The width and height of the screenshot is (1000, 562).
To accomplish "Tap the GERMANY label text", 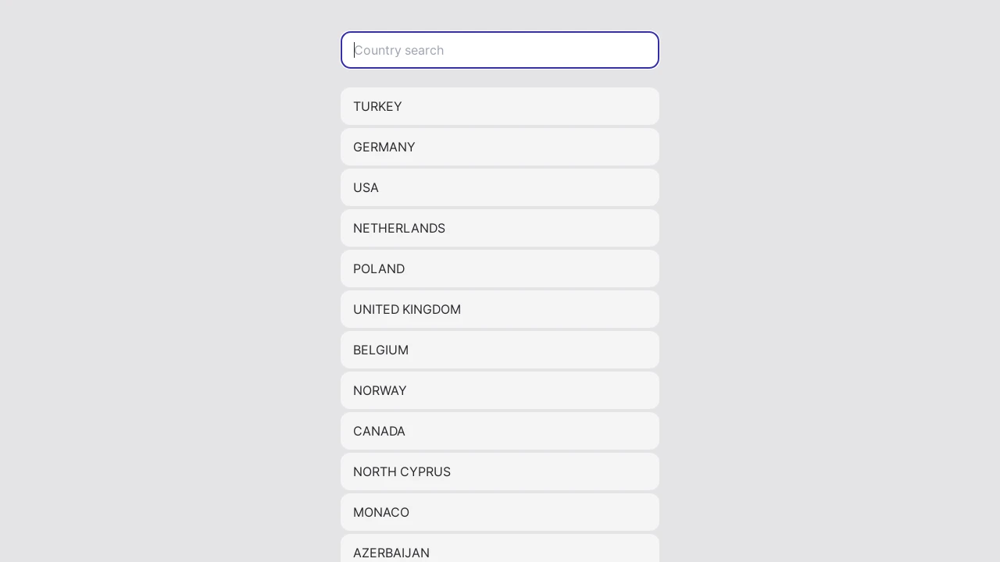I will pyautogui.click(x=384, y=147).
